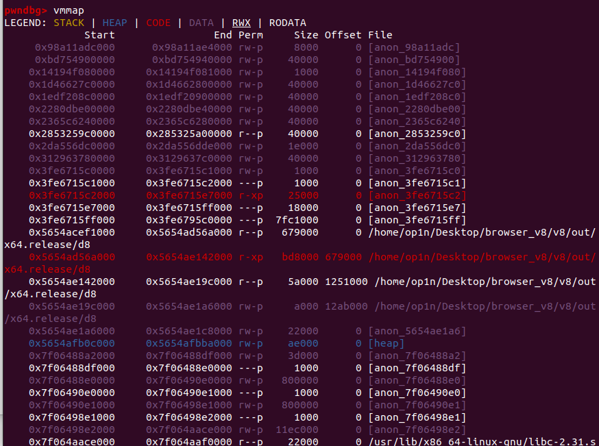The width and height of the screenshot is (599, 446).
Task: Select the pwndbg prompt text
Action: pos(25,10)
